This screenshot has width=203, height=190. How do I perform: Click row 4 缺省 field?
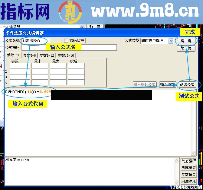76,82
